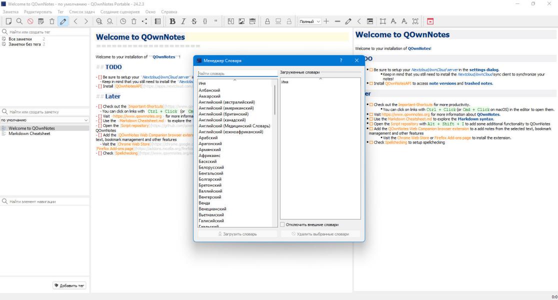Click the 'Найти словарь' search field
The image size is (558, 300).
click(x=237, y=73)
